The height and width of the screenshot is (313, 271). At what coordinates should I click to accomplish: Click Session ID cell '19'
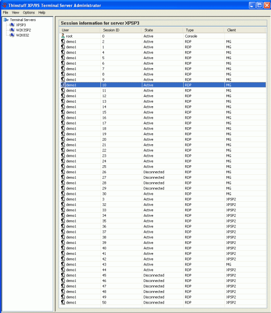(x=104, y=134)
